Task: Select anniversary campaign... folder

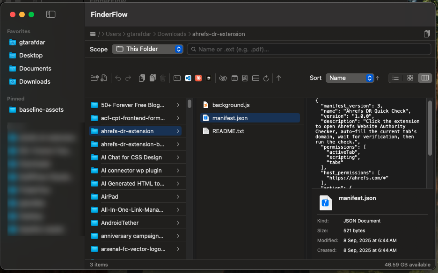Action: point(135,236)
